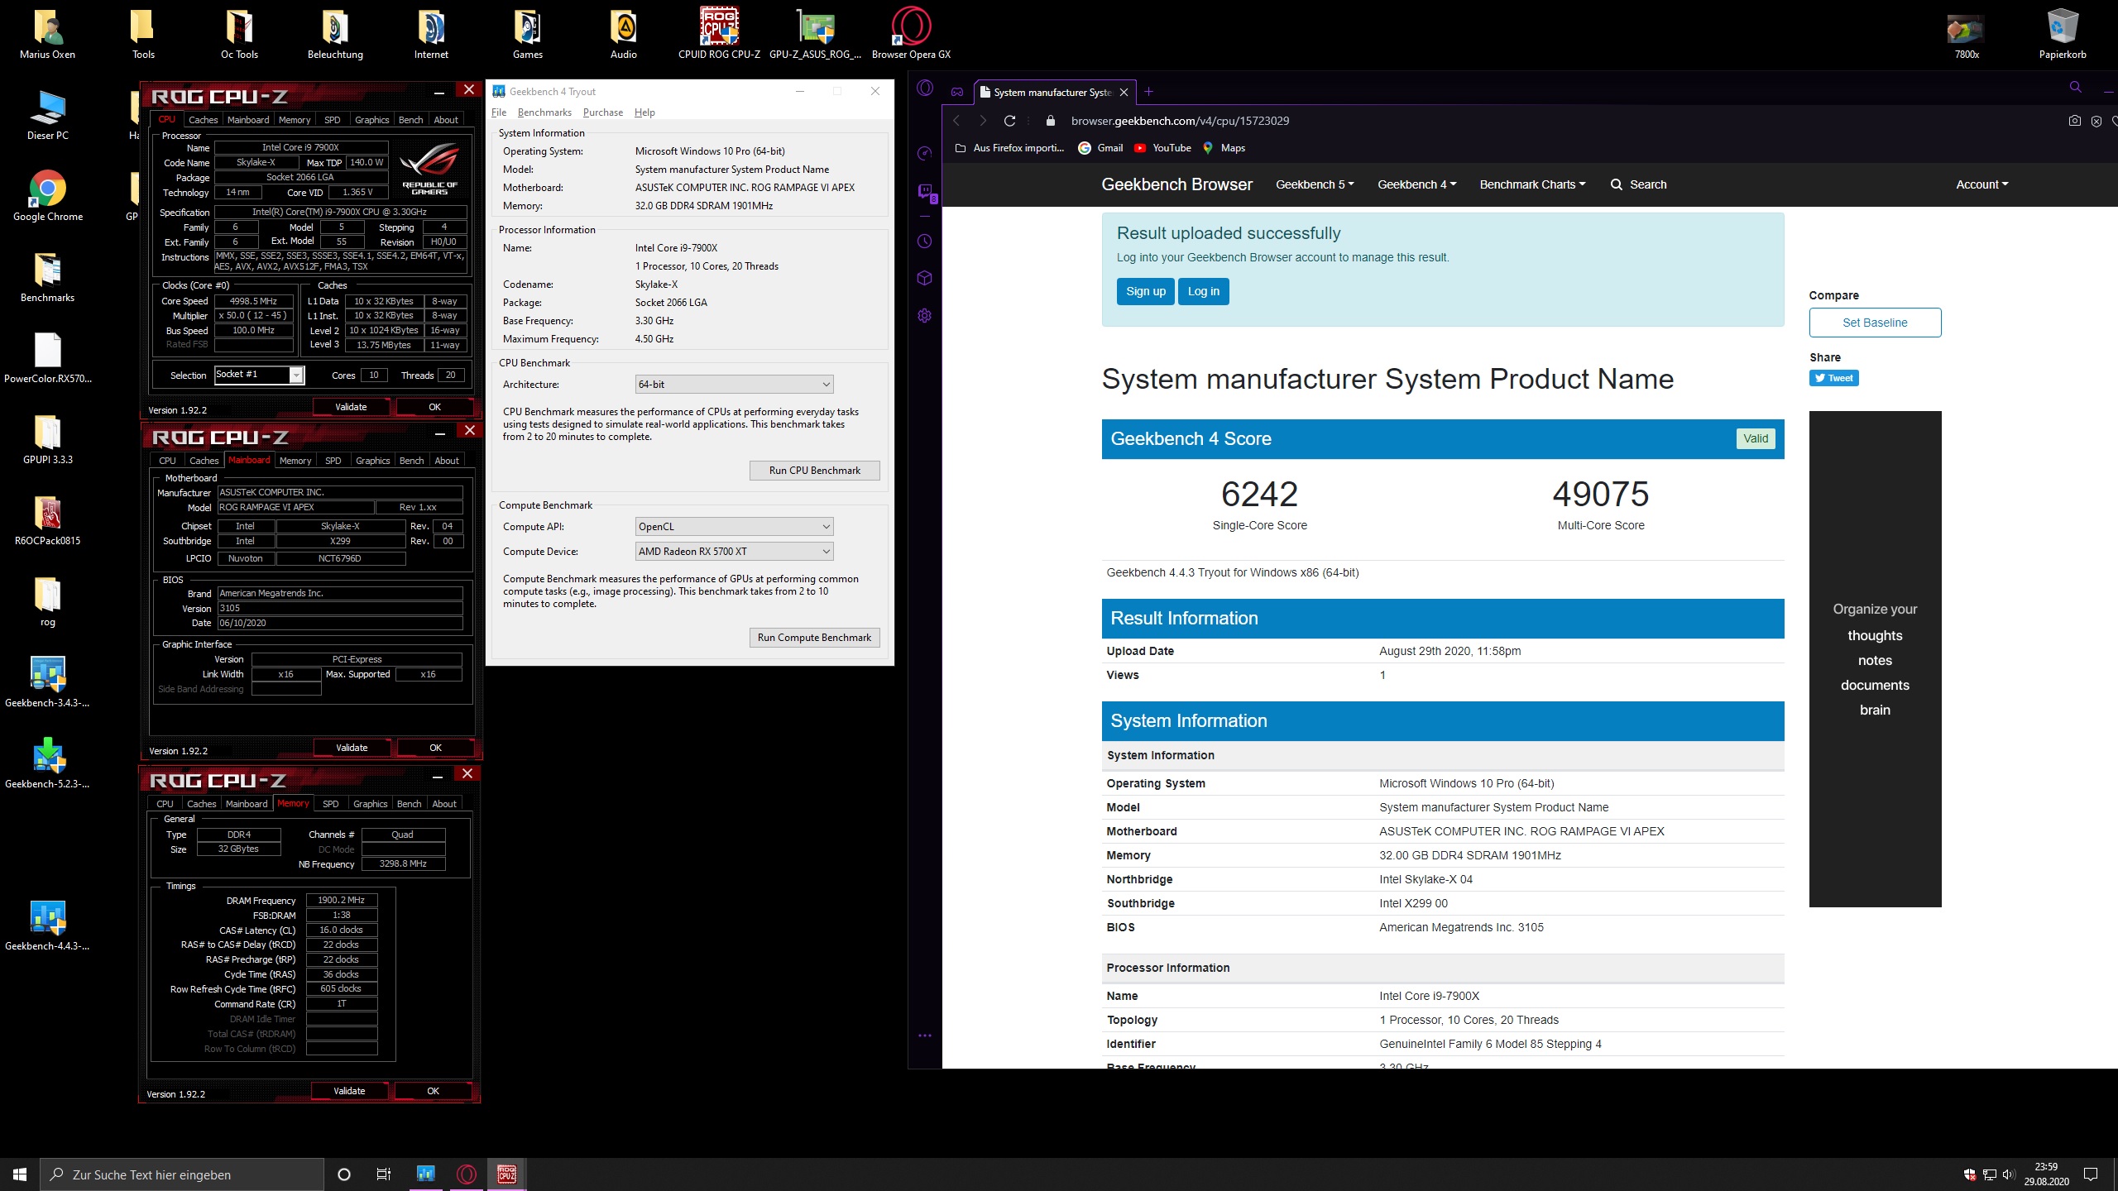Open Gmail bookmark in bookmarks bar

click(x=1100, y=148)
